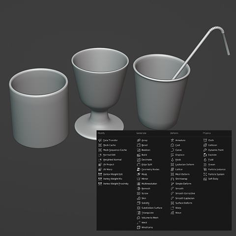Click the Geometry Nodes icon
This screenshot has height=236, width=236.
coord(139,169)
